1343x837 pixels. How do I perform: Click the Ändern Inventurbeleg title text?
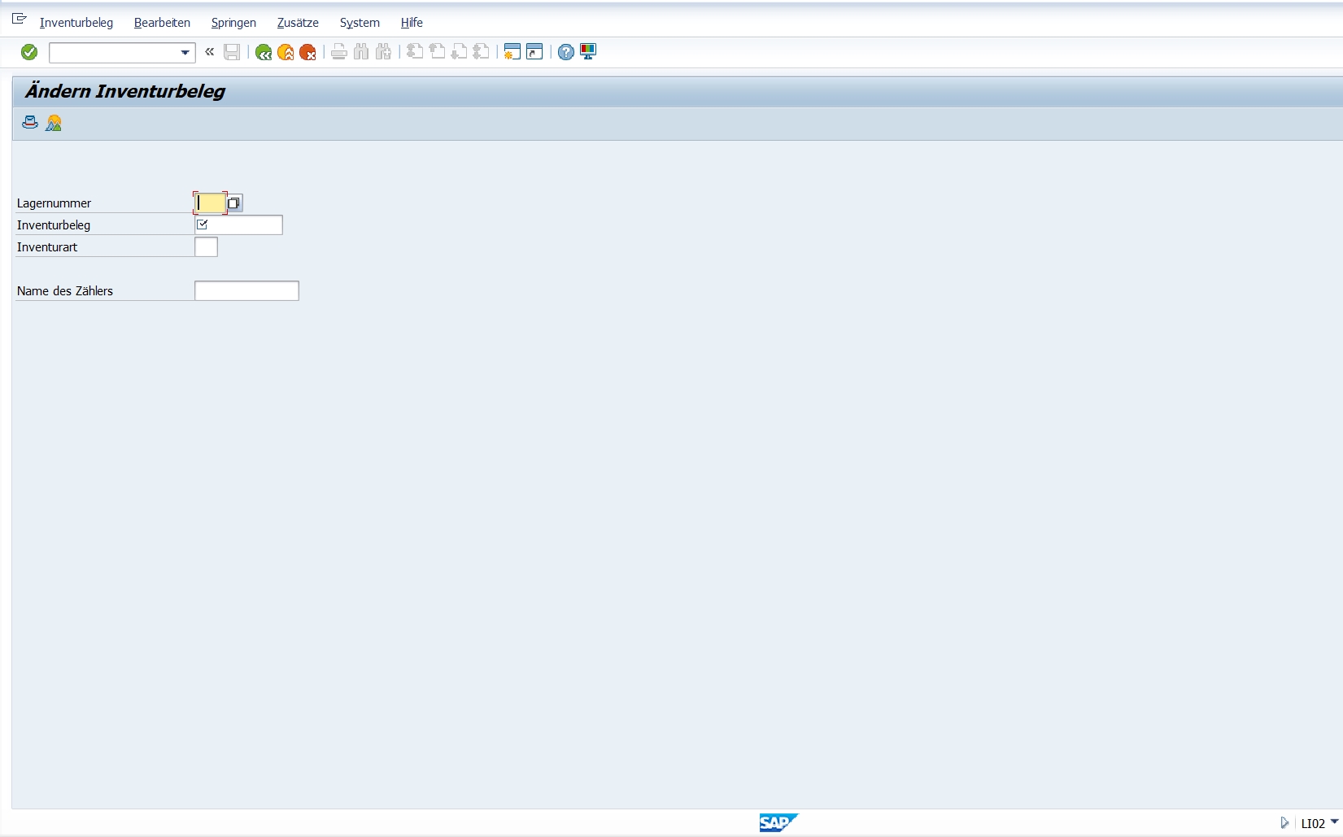click(x=124, y=91)
